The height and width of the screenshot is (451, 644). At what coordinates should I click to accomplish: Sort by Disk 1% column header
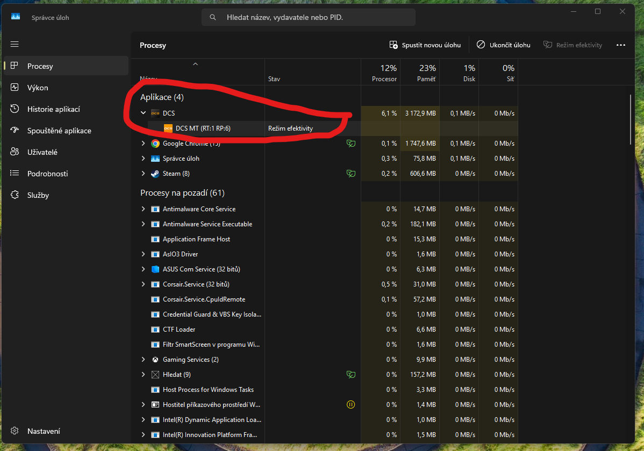(459, 73)
